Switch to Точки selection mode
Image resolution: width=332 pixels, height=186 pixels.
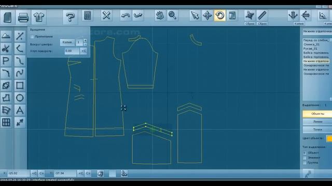(x=317, y=130)
